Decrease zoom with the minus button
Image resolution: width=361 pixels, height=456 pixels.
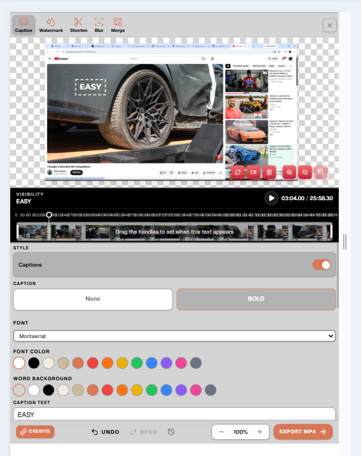coord(221,432)
